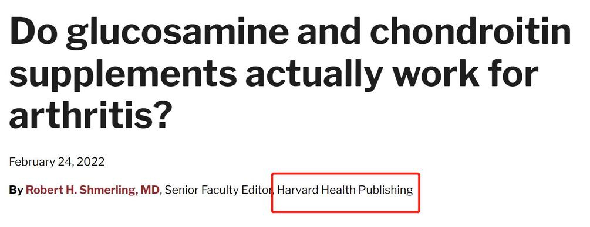Select the February 24, 2022 date

pyautogui.click(x=57, y=162)
